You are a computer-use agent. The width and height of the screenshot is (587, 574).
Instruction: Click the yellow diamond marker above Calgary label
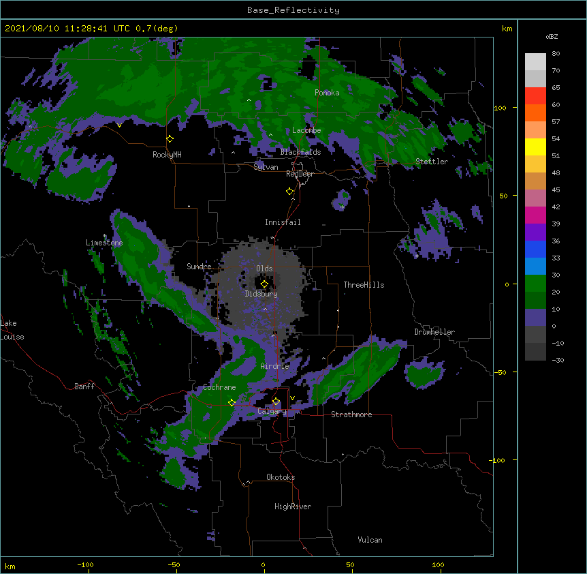point(276,402)
